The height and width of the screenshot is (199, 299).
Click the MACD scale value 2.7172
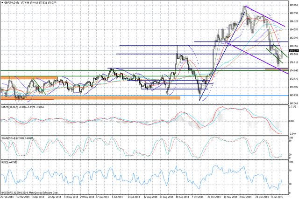293,107
